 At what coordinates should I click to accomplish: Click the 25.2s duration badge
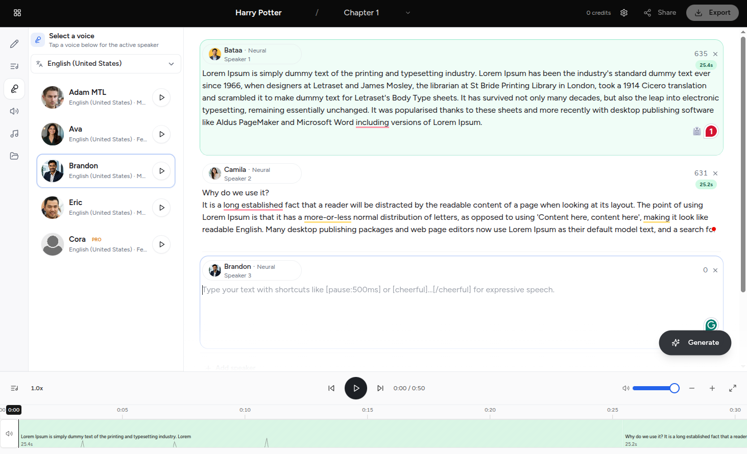pos(706,185)
